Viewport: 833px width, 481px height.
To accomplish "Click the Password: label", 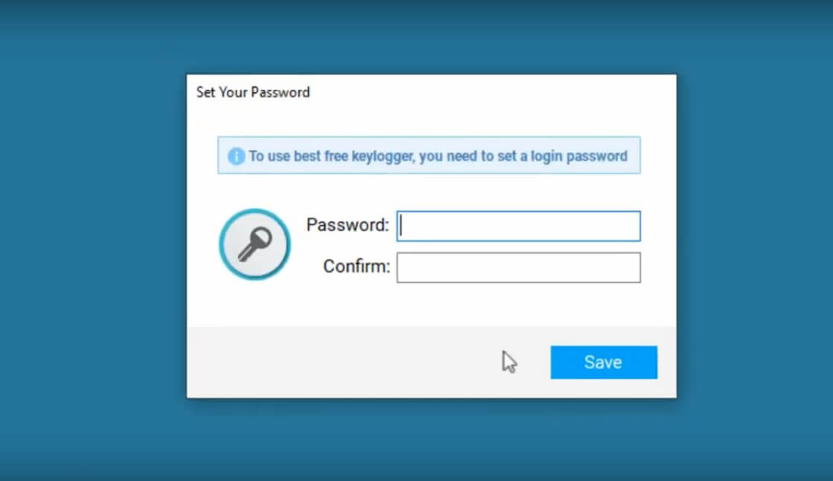I will click(348, 225).
